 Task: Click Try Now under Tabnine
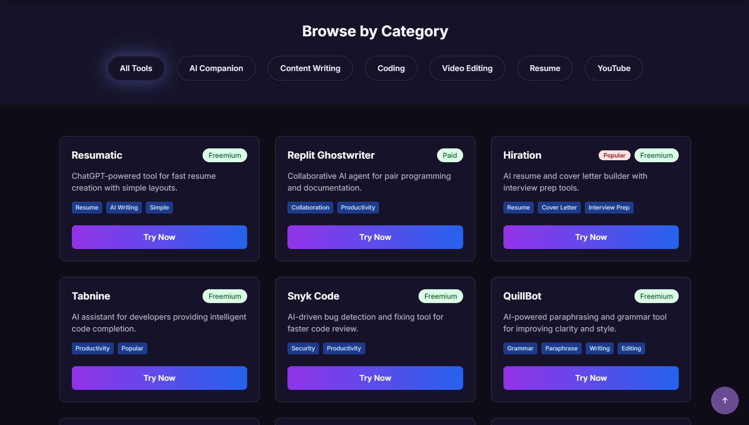point(159,378)
